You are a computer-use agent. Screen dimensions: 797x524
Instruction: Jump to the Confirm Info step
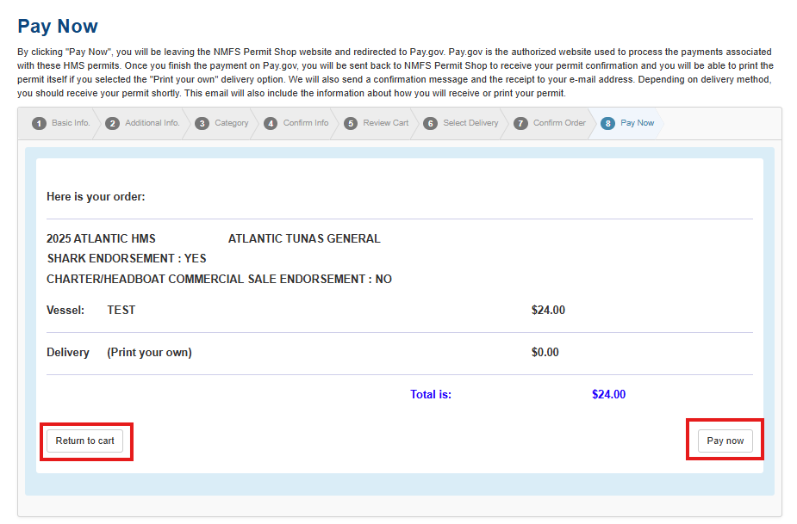(306, 123)
